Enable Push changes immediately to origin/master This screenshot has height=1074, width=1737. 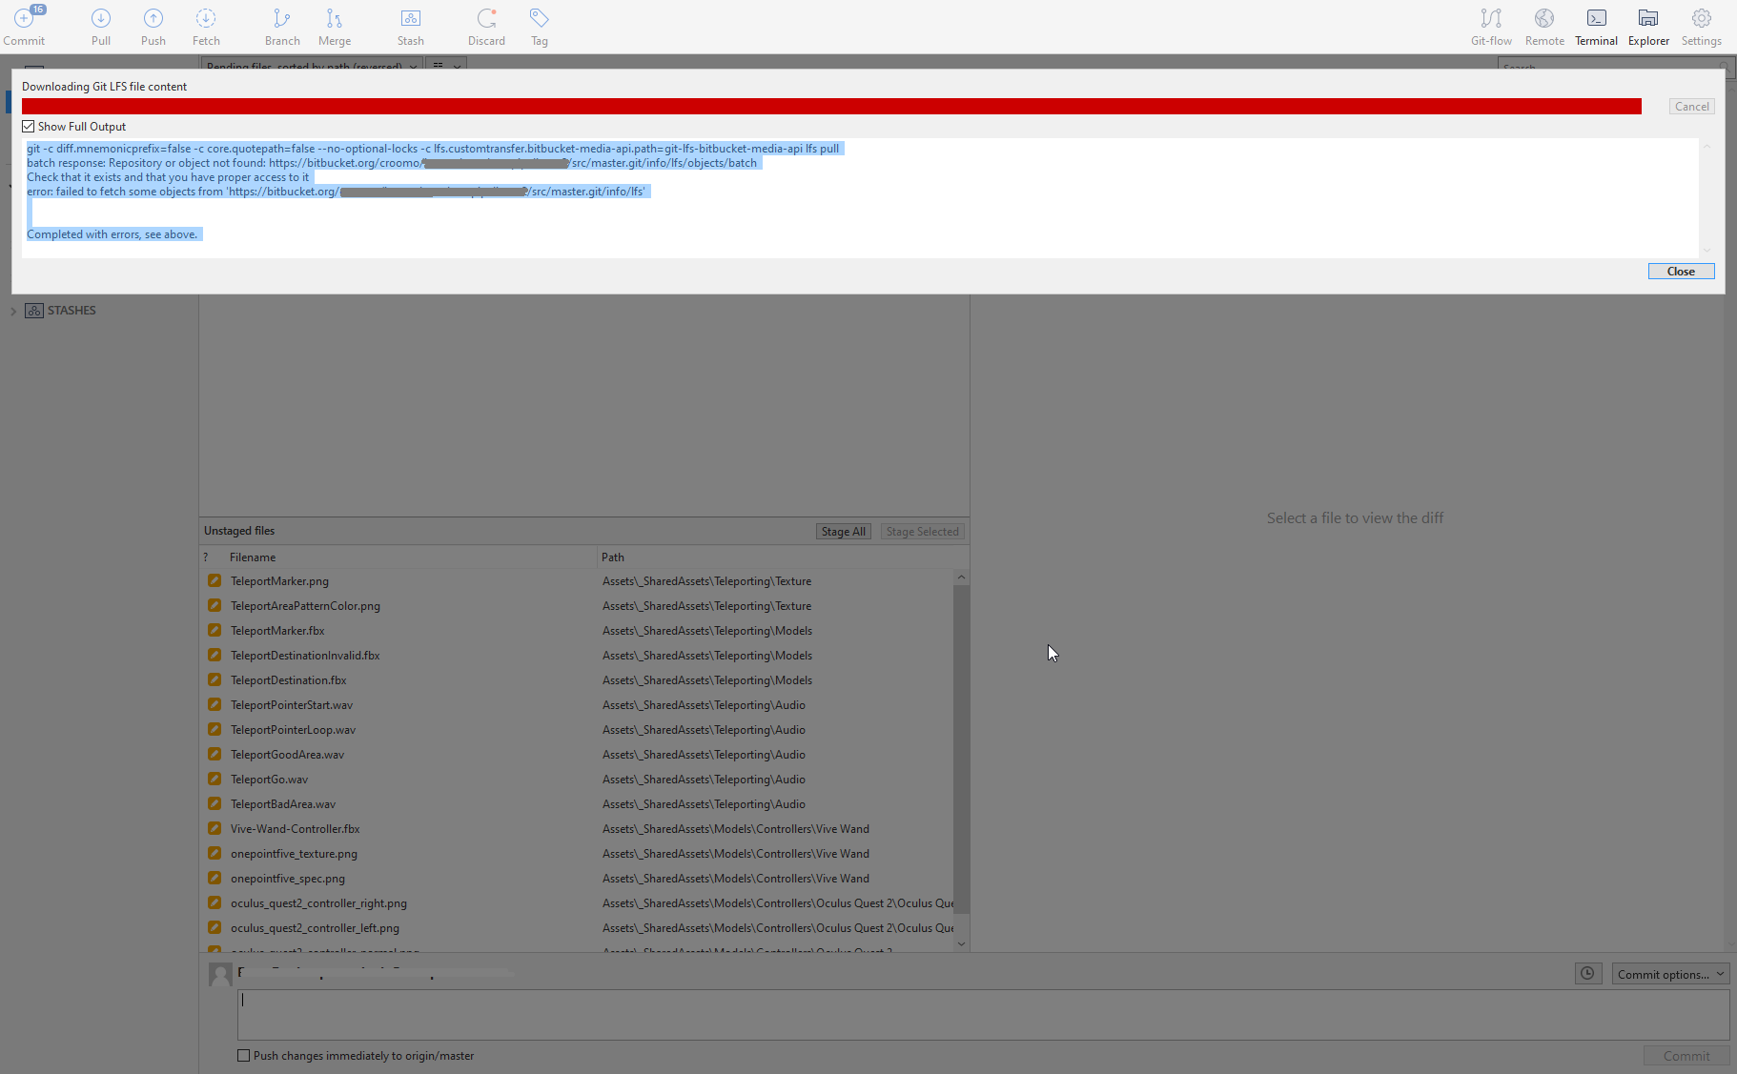[244, 1056]
